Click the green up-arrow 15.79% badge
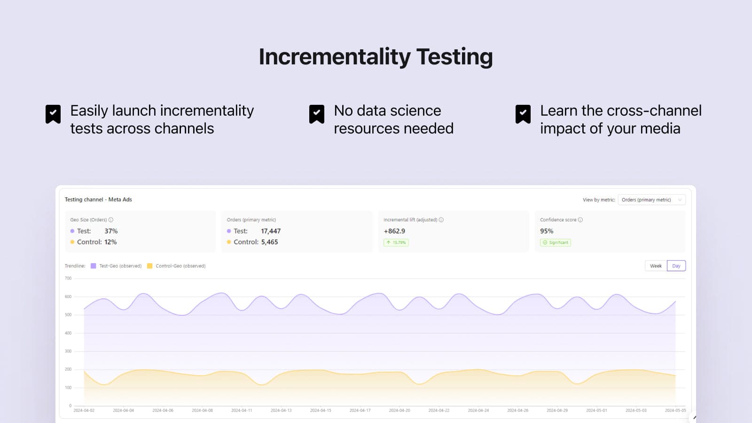 tap(396, 243)
